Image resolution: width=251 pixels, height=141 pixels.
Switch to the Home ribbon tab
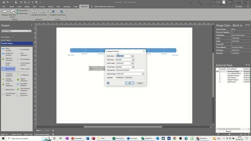pyautogui.click(x=11, y=7)
